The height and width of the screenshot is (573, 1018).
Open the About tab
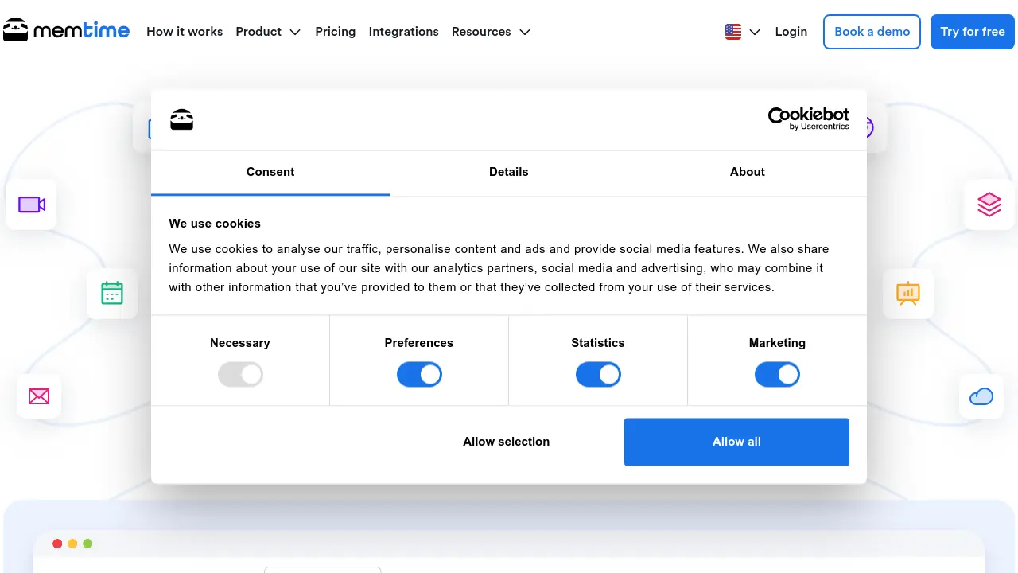point(748,172)
